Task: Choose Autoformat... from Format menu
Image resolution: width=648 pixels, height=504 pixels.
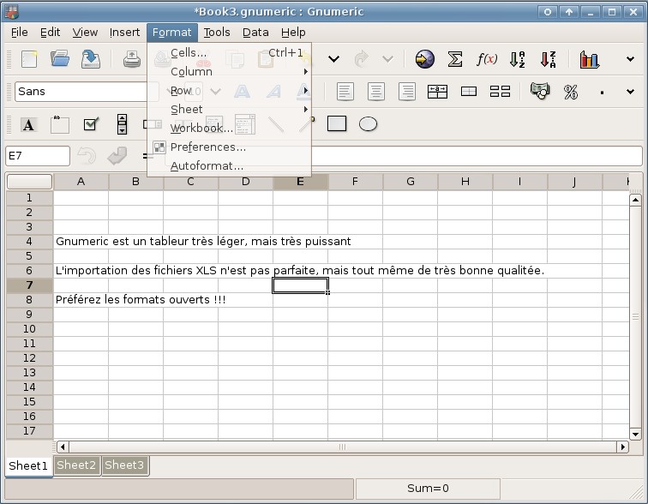Action: coord(229,165)
